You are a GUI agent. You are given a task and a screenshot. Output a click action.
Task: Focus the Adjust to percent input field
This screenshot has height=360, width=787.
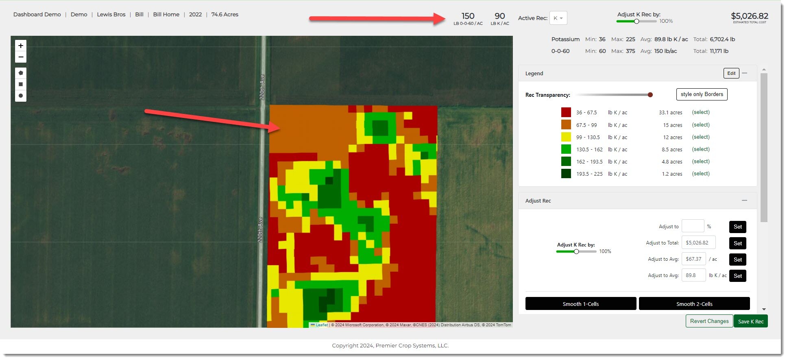pyautogui.click(x=692, y=226)
